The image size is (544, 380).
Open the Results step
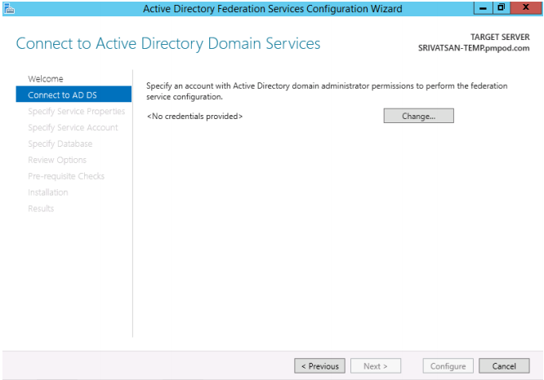click(x=41, y=209)
